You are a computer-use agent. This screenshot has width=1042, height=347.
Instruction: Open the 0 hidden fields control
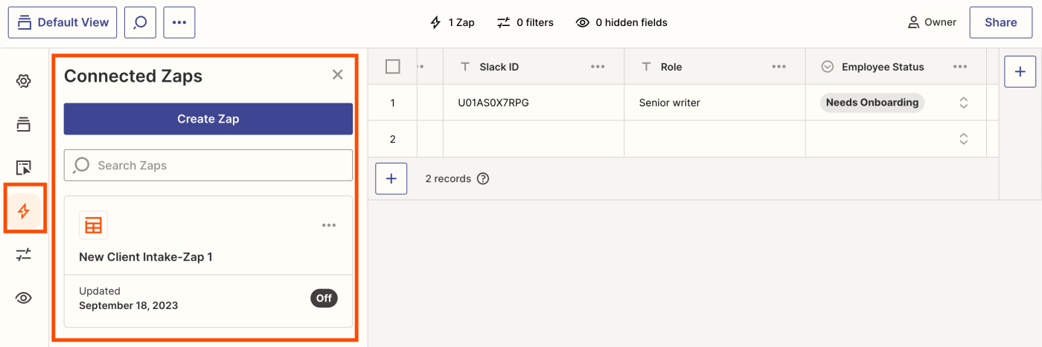(x=621, y=22)
